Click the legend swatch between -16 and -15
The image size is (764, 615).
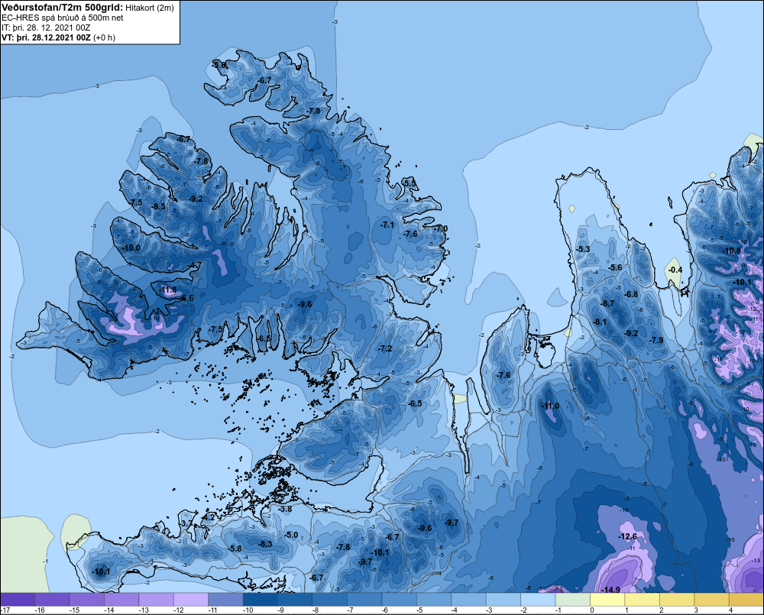52,600
